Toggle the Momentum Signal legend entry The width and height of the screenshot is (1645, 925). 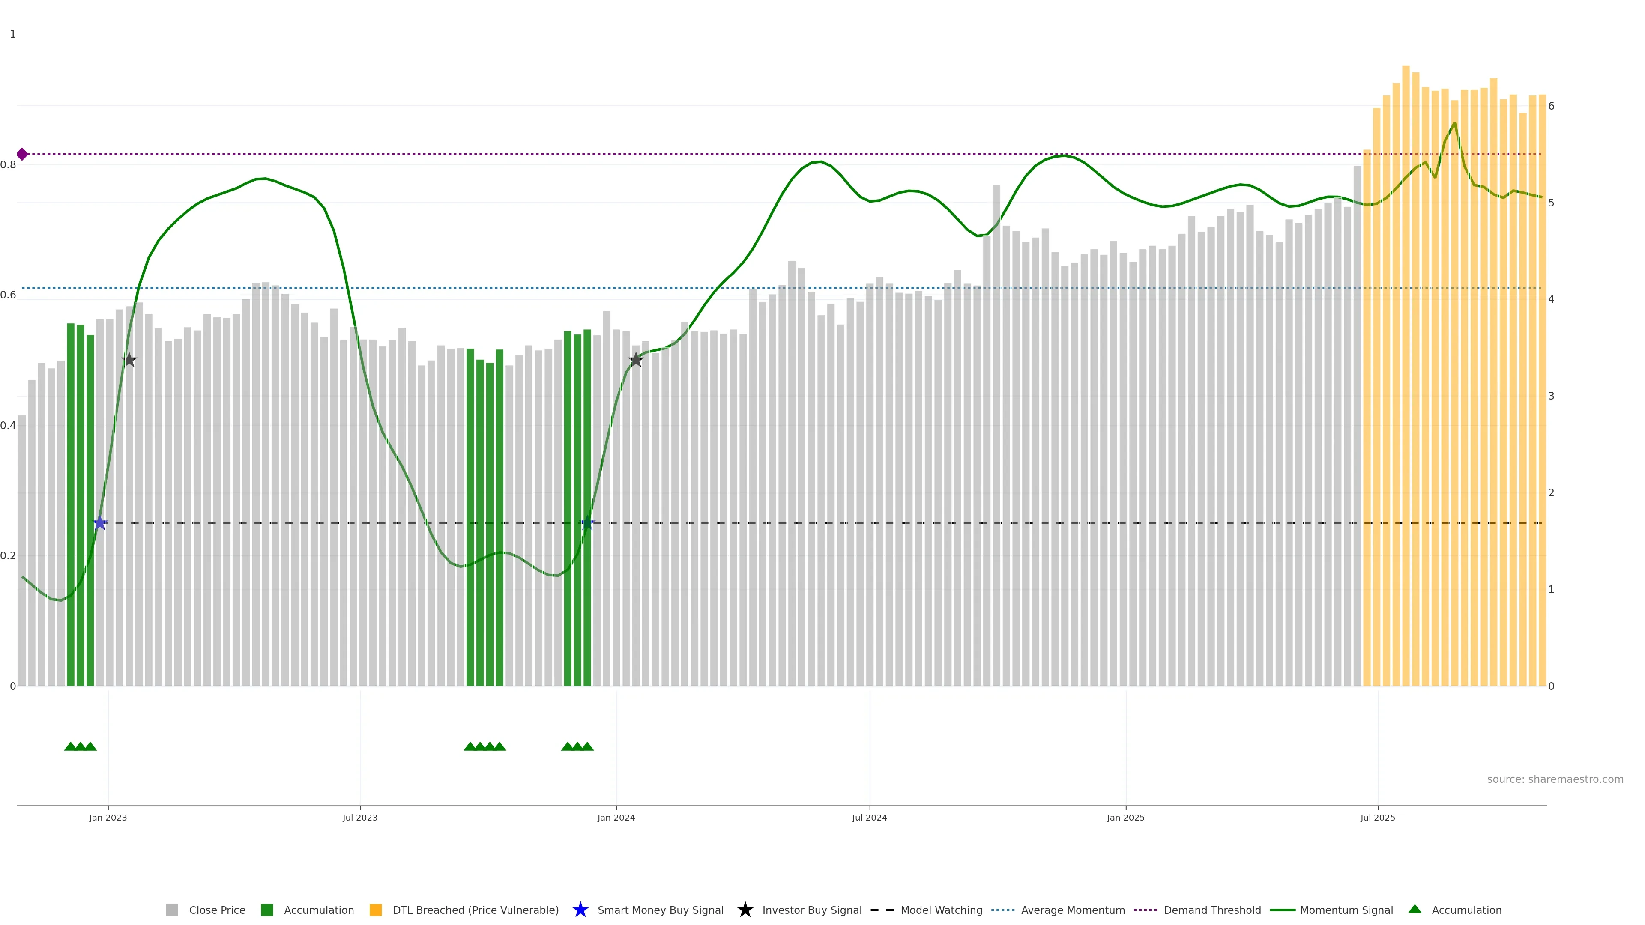(x=1346, y=910)
